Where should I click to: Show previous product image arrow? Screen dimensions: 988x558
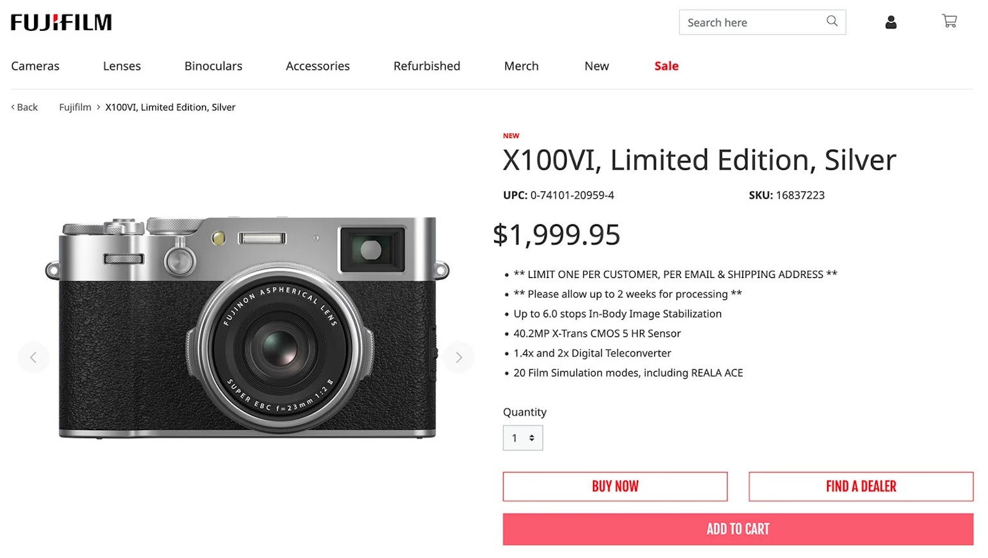tap(33, 358)
